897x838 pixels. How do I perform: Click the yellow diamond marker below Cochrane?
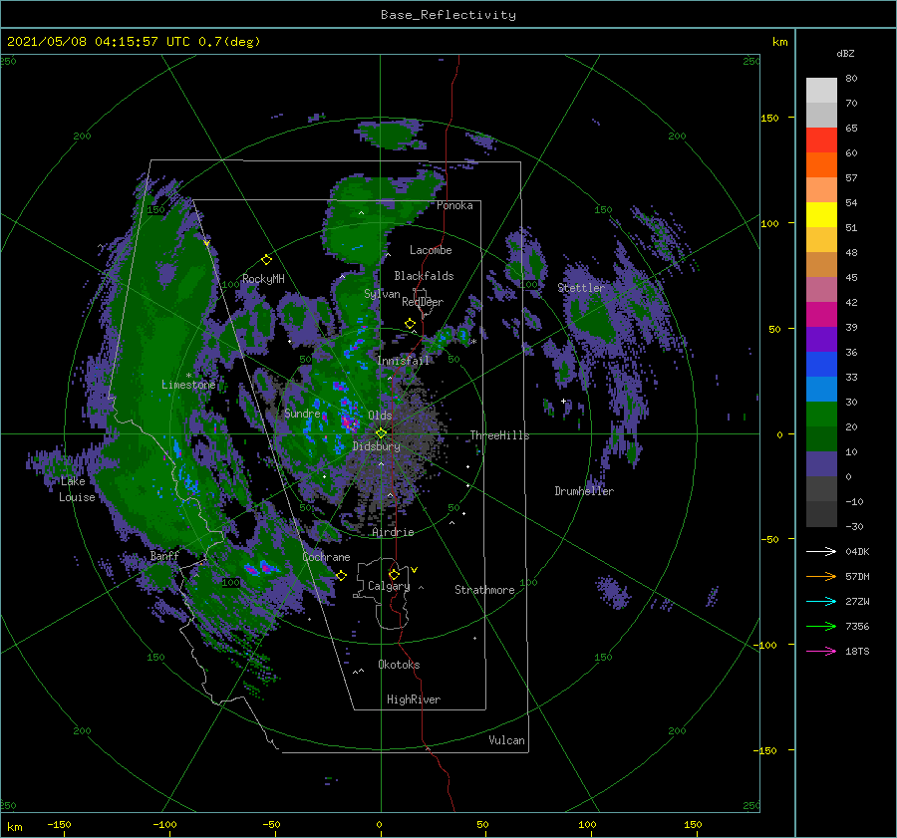342,576
